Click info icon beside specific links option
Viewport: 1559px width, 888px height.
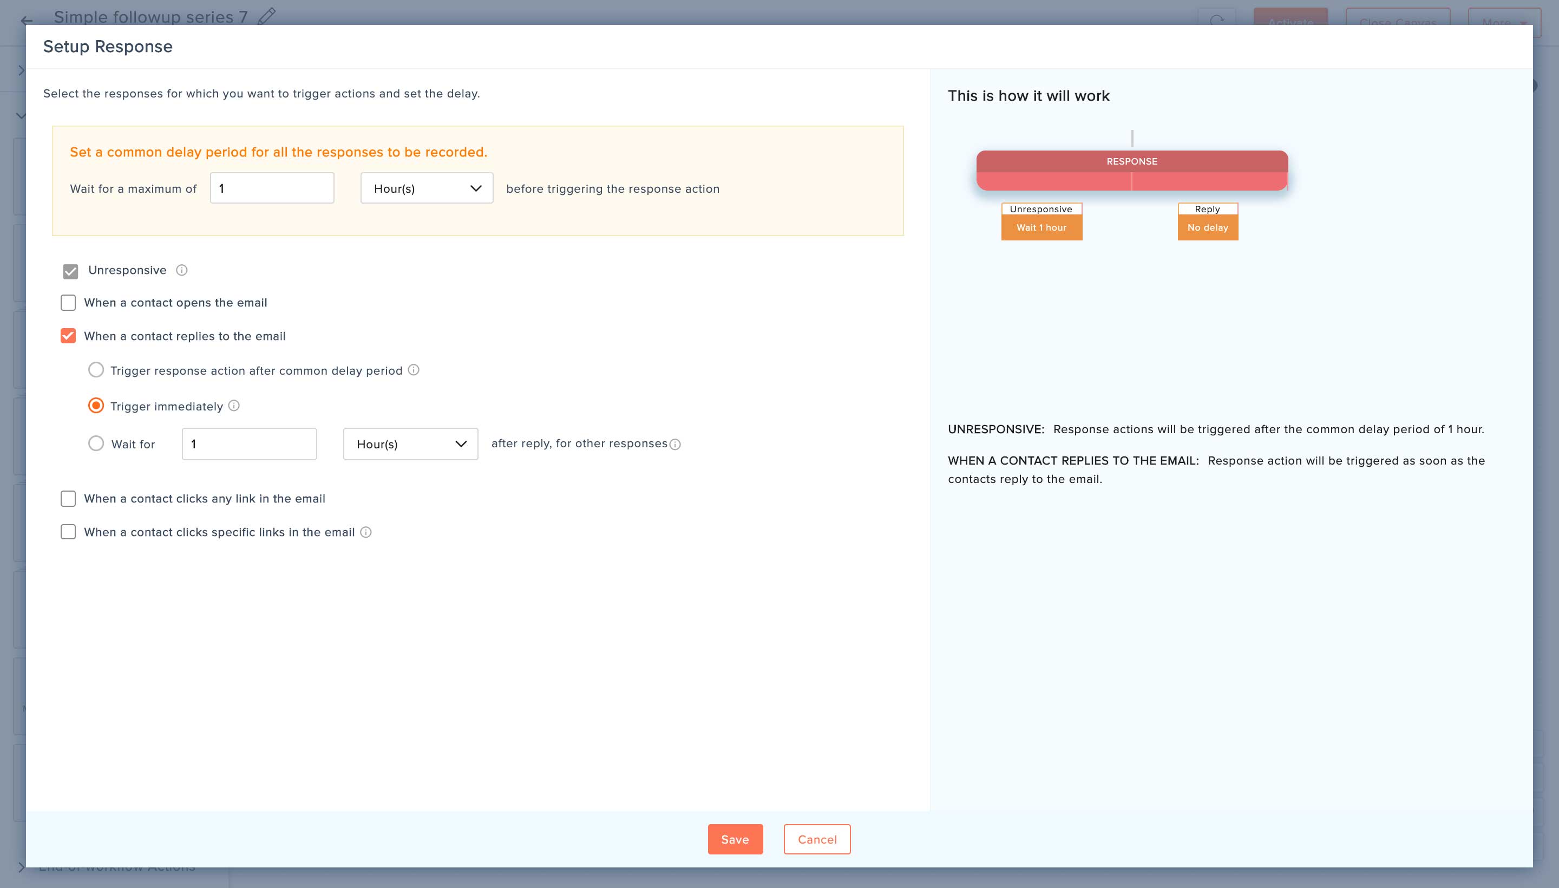point(366,532)
